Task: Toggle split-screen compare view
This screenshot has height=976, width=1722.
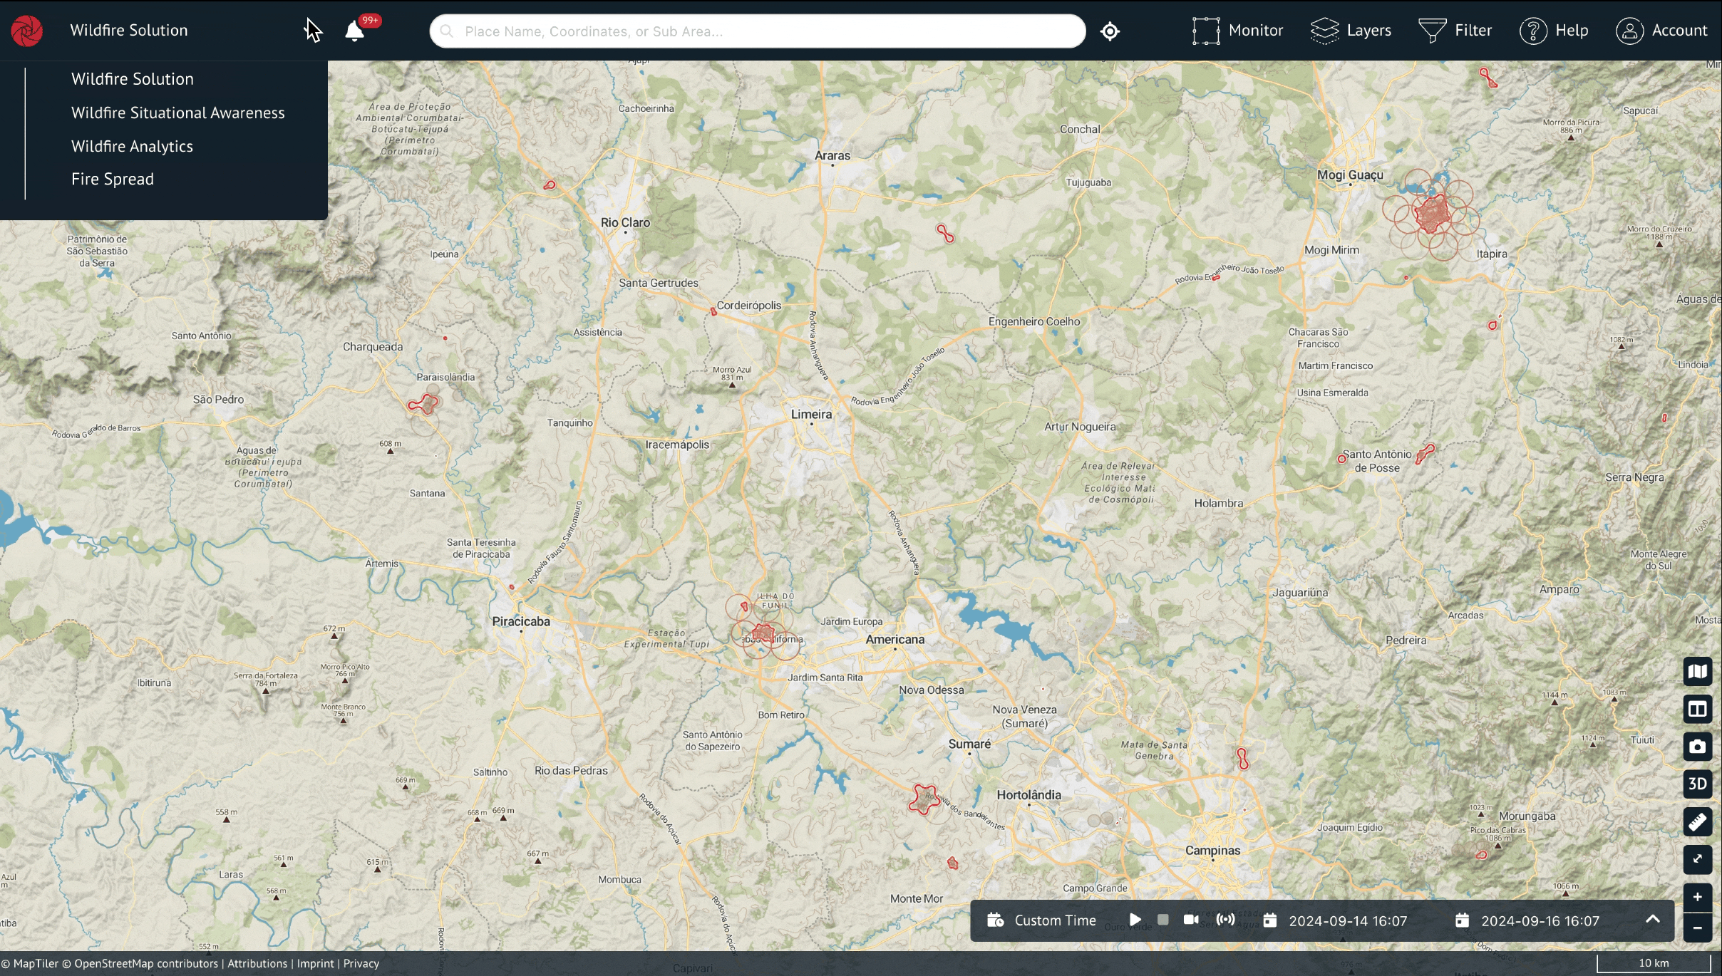Action: pos(1698,709)
